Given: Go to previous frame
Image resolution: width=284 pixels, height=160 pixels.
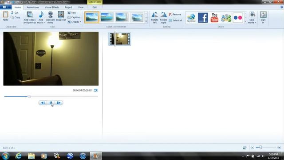Looking at the screenshot, I should 43,103.
